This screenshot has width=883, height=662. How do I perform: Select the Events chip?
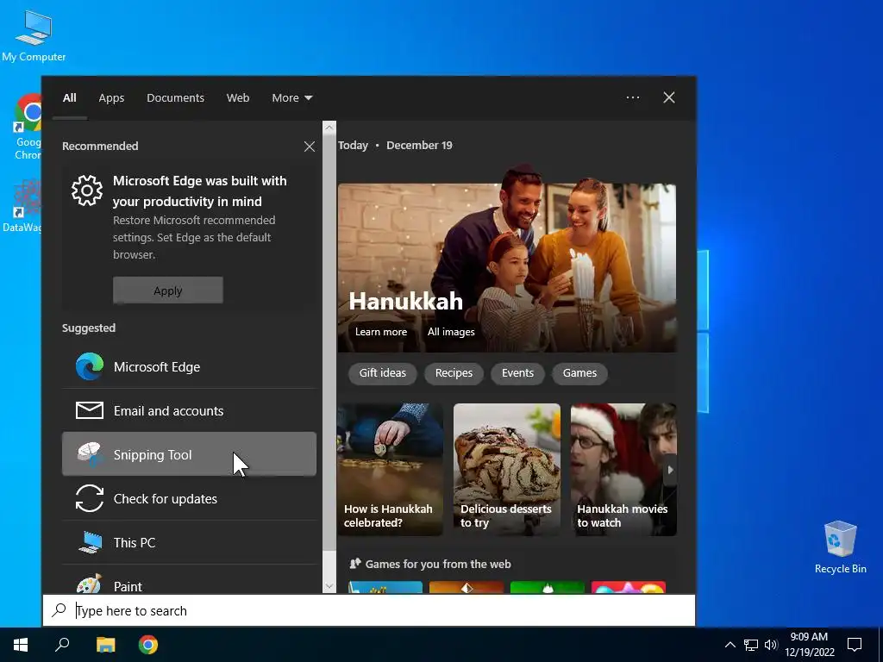pyautogui.click(x=517, y=372)
